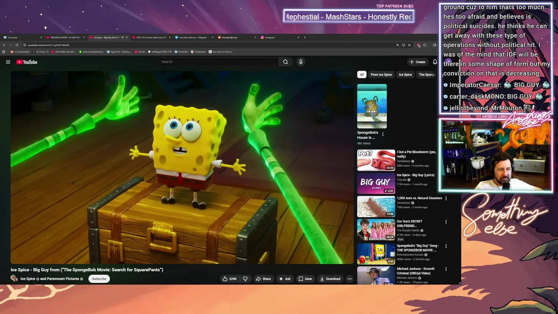This screenshot has width=558, height=314.
Task: Open 'TimeGuessr' bookmark
Action: click(198, 51)
